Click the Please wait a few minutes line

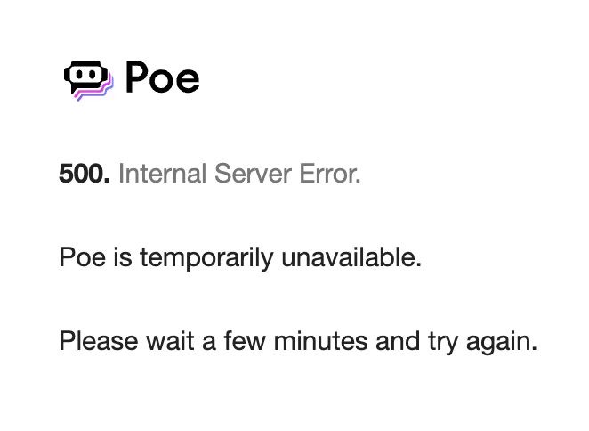pyautogui.click(x=298, y=342)
